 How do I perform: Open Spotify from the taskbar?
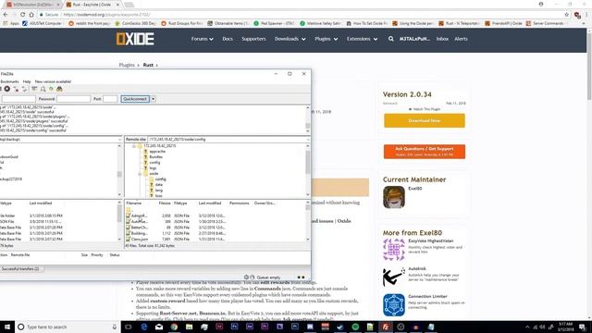[355, 327]
